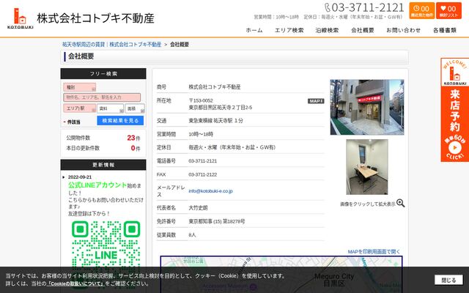Image resolution: width=469 pixels, height=293 pixels.
Task: Click the MAP badge beside the address
Action: (x=316, y=101)
